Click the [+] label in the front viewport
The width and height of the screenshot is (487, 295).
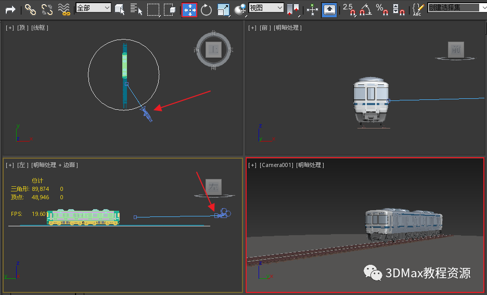[252, 28]
